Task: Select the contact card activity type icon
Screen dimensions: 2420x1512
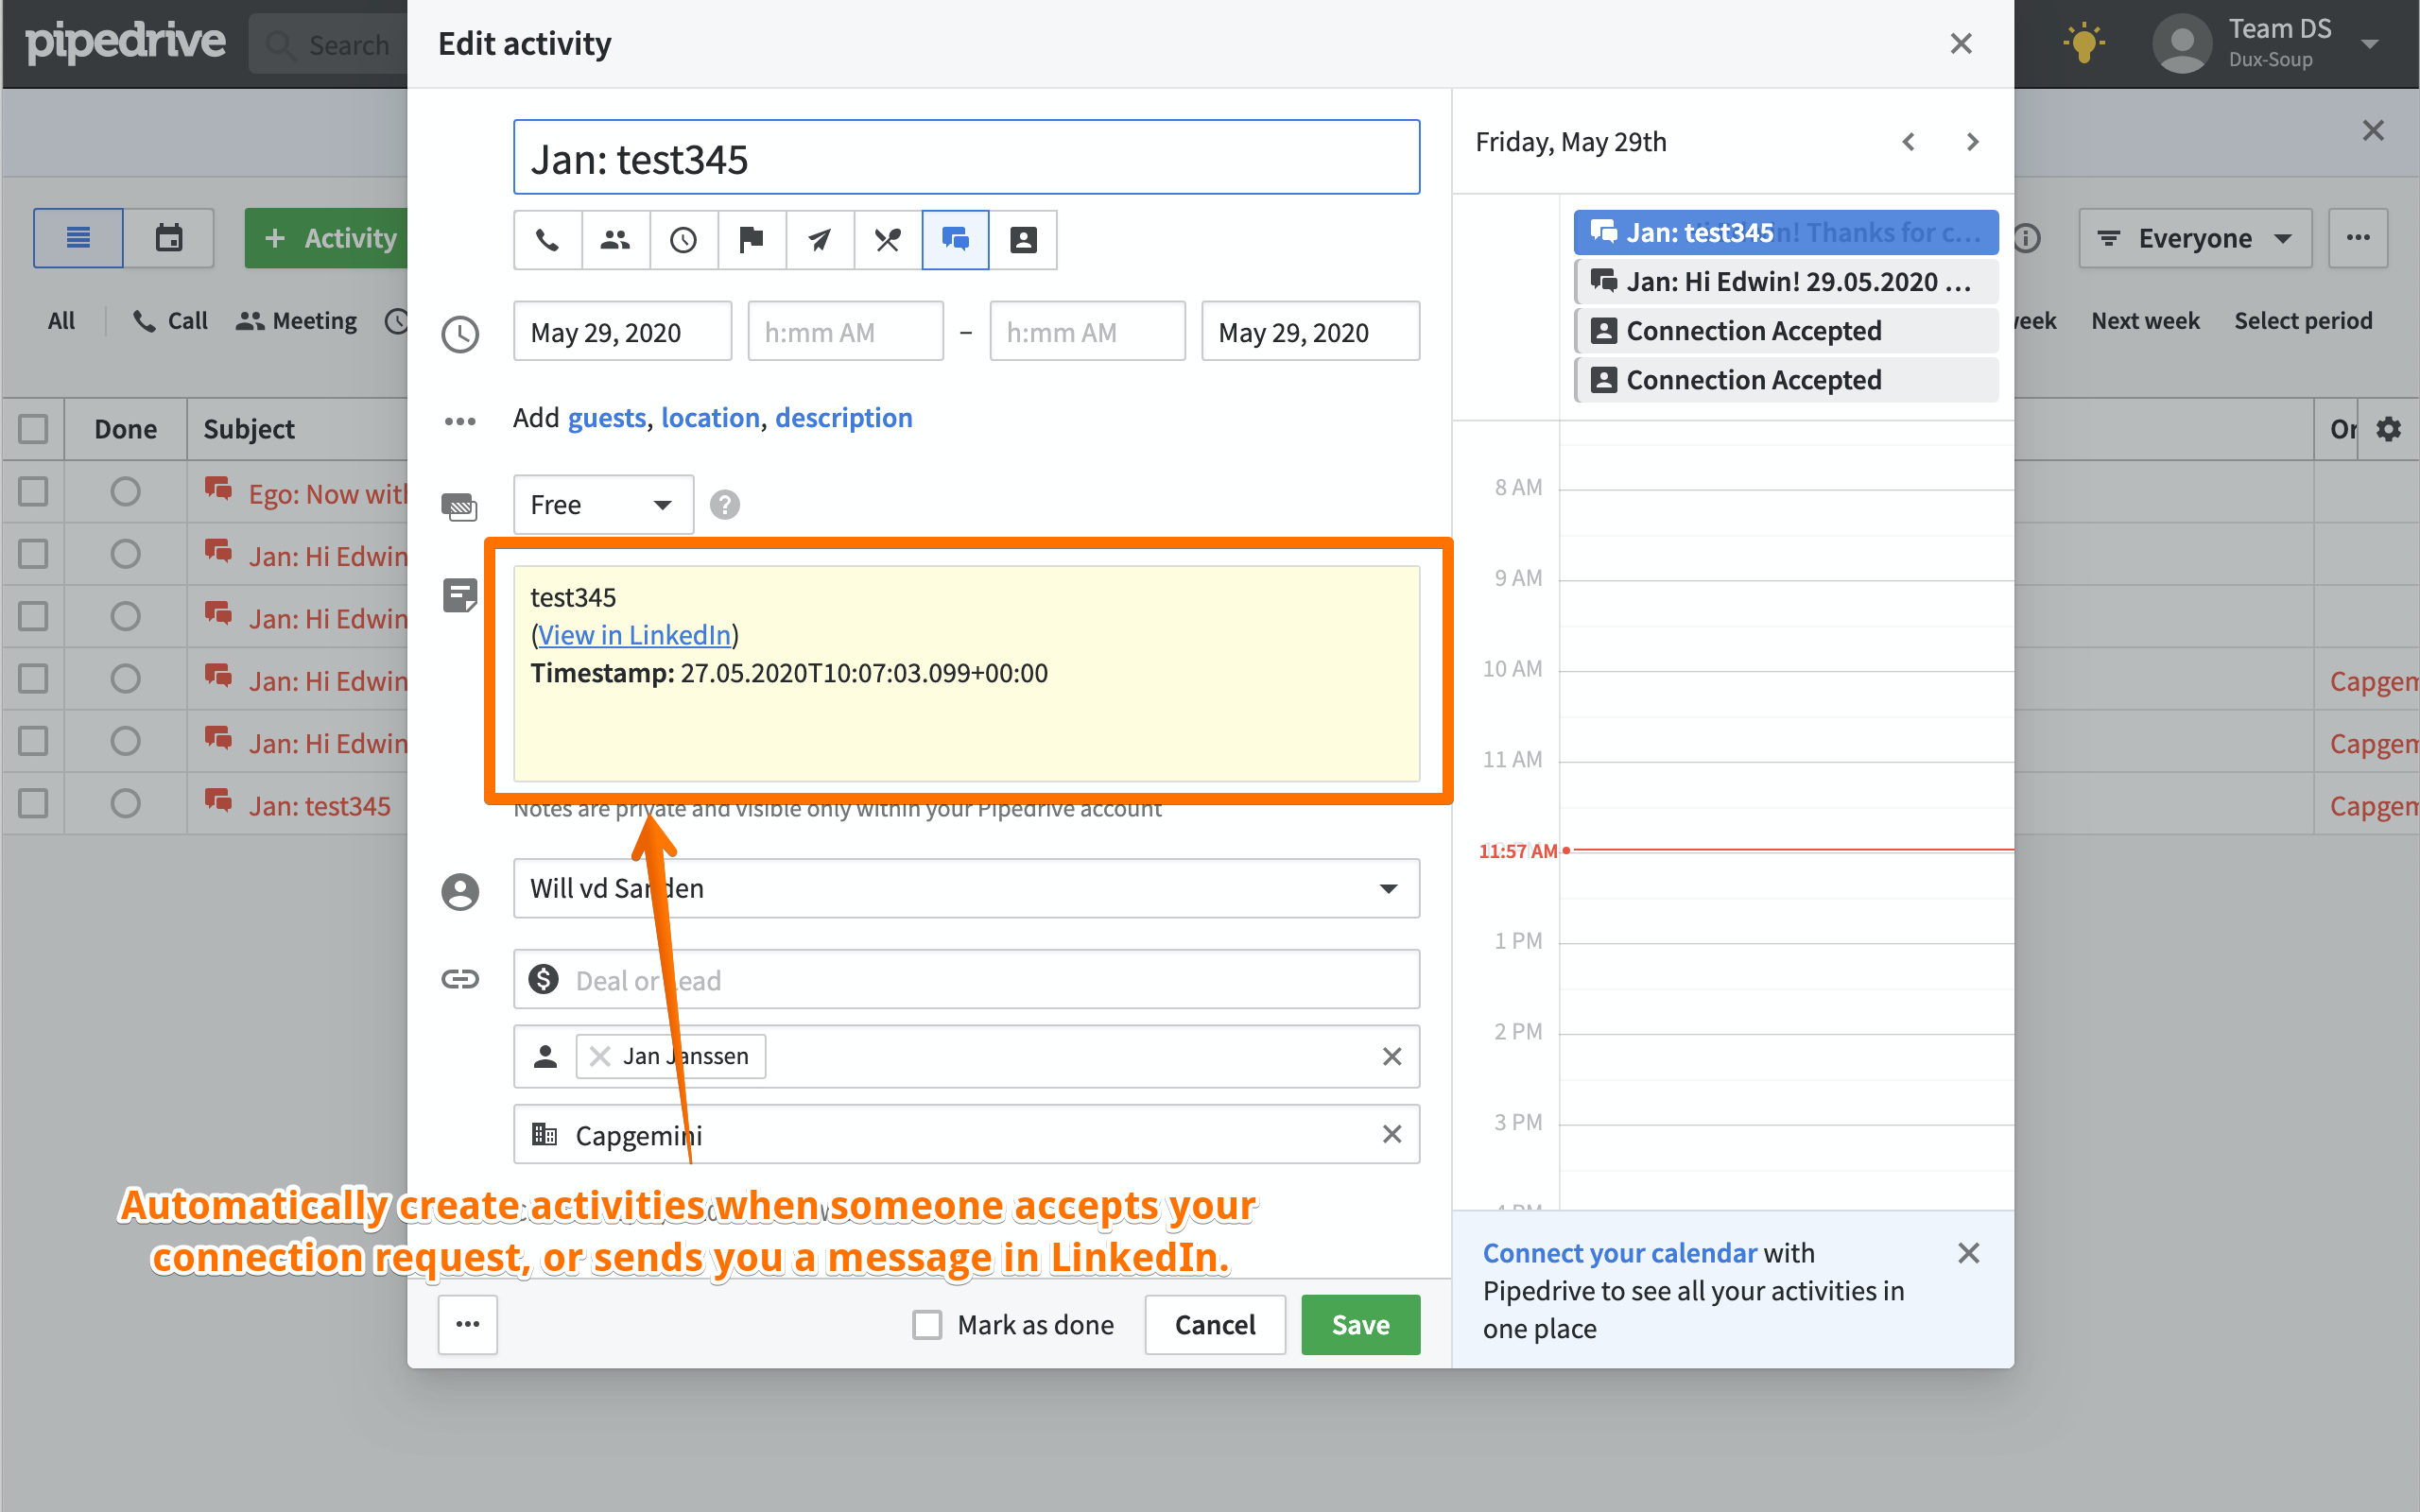Action: tap(1023, 240)
